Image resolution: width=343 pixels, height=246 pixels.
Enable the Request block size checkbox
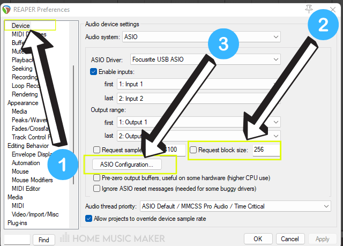(193, 150)
